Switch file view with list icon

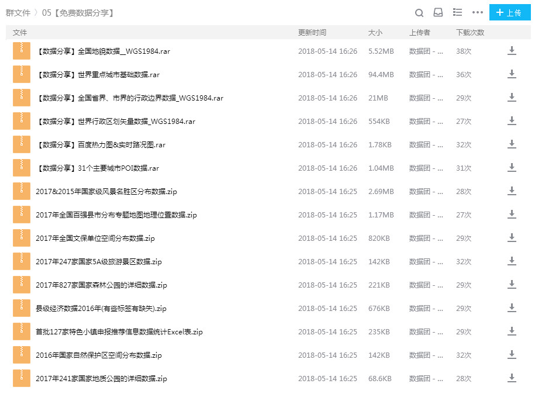(457, 13)
